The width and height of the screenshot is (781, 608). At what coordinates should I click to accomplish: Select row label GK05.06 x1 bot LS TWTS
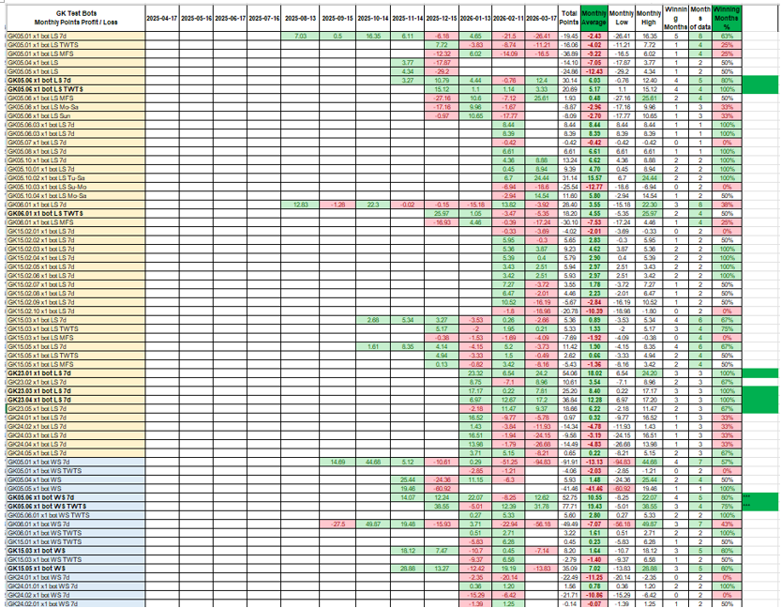(x=45, y=88)
